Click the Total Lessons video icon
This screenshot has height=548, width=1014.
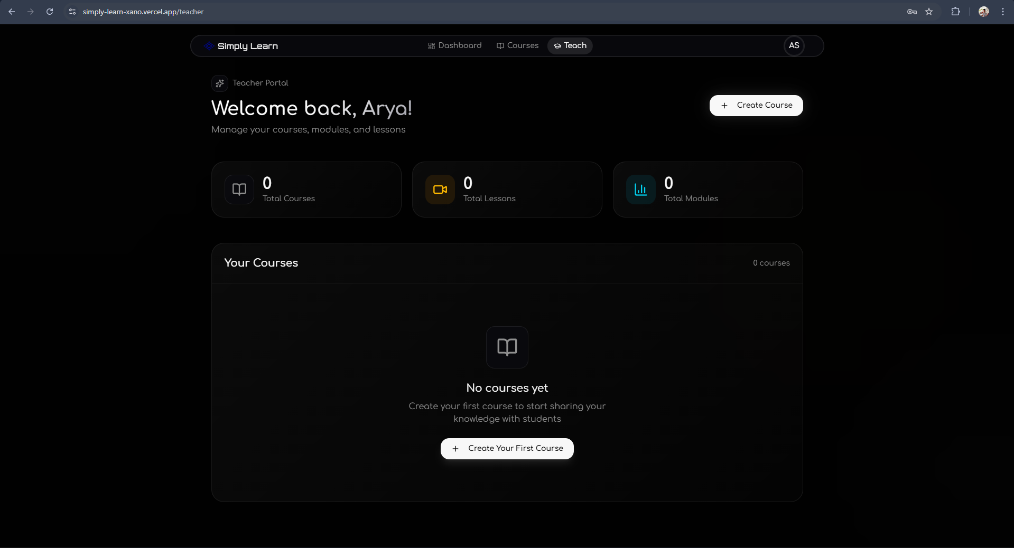(440, 190)
